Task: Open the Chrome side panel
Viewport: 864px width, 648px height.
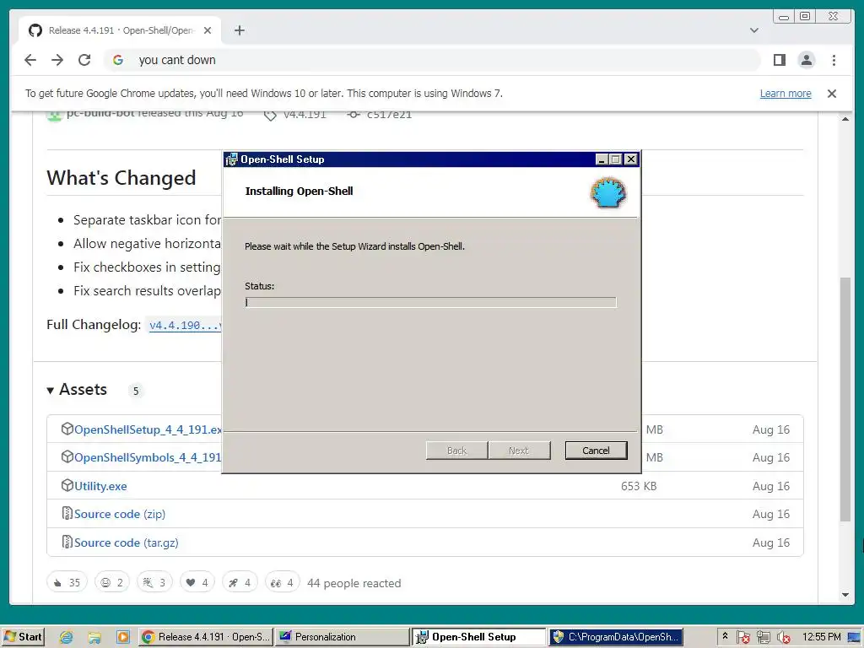Action: [x=779, y=60]
